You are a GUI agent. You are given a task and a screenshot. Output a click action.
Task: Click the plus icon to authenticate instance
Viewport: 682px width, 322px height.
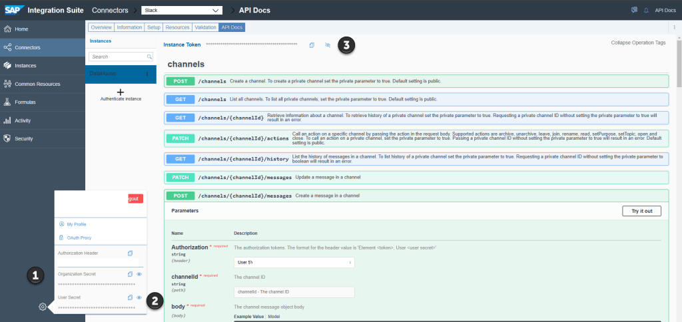[121, 92]
